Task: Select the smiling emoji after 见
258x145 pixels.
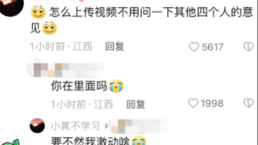Action: 49,28
